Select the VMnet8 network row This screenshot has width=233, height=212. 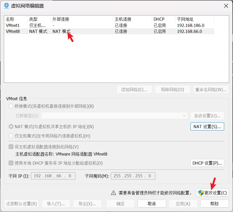pos(110,31)
